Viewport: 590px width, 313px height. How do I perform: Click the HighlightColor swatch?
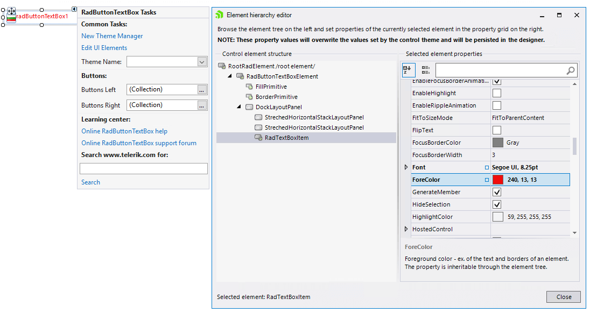[x=498, y=217]
